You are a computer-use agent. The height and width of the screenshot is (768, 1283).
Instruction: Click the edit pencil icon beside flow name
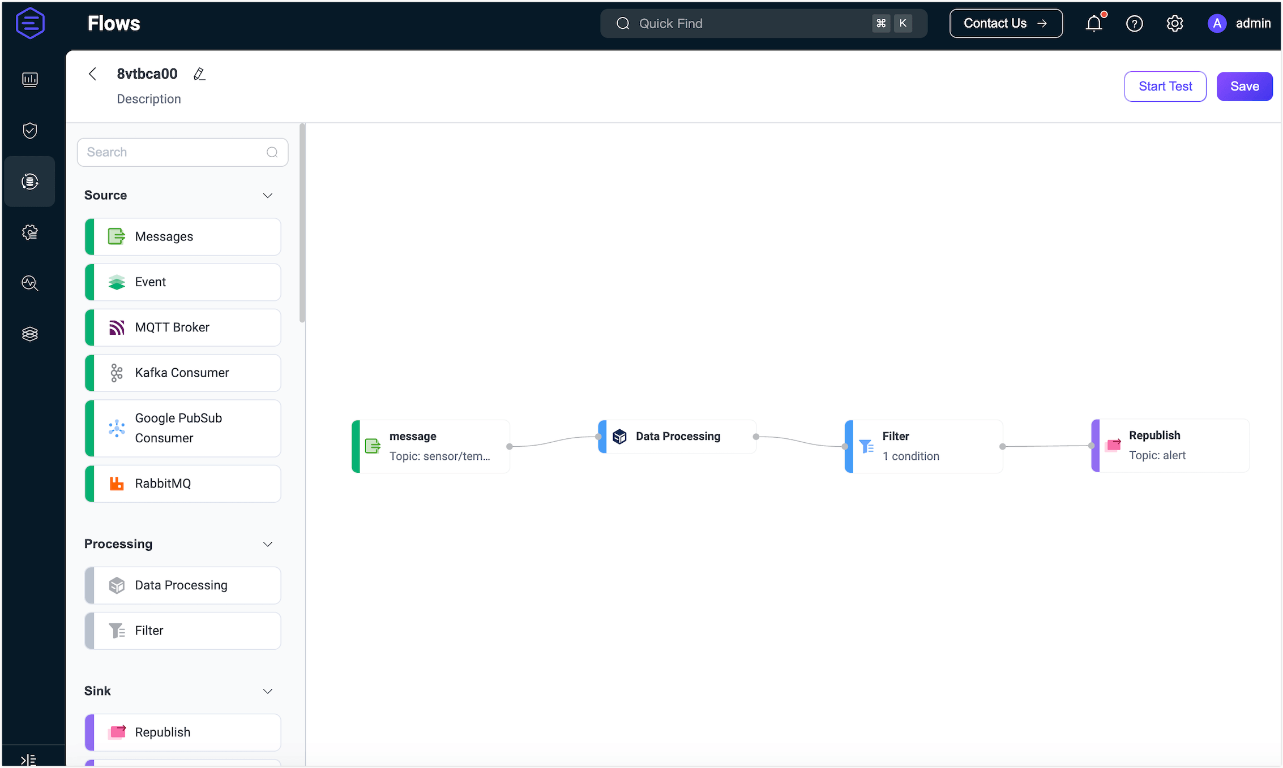(x=199, y=74)
